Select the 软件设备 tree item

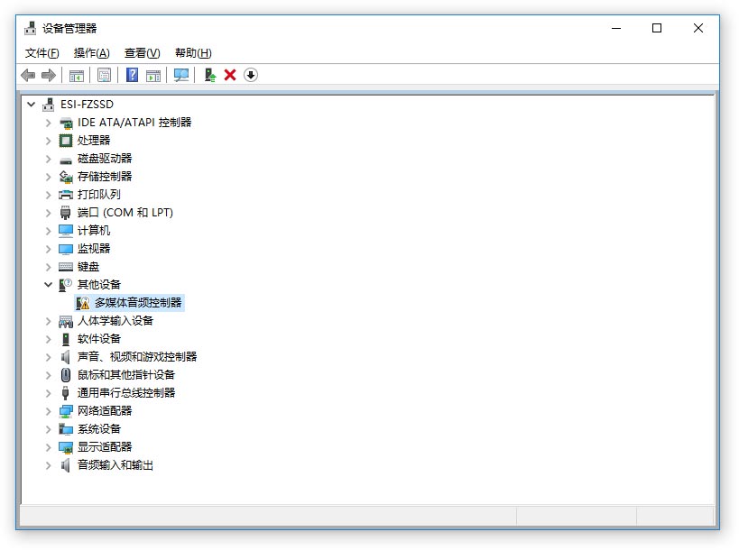click(x=99, y=339)
